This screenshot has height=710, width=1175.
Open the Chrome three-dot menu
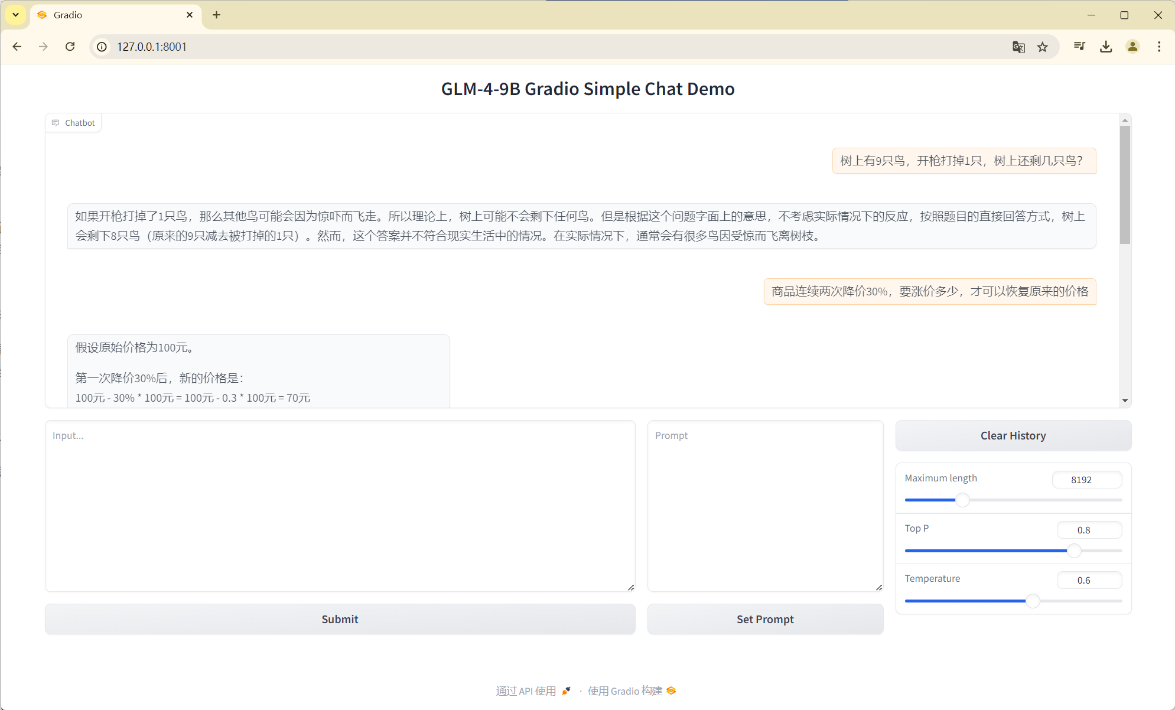point(1160,47)
